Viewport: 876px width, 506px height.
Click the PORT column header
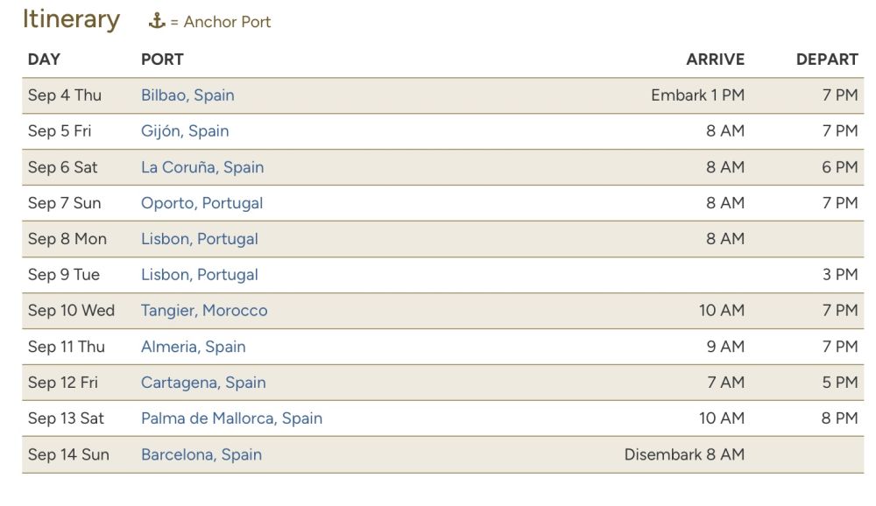162,60
